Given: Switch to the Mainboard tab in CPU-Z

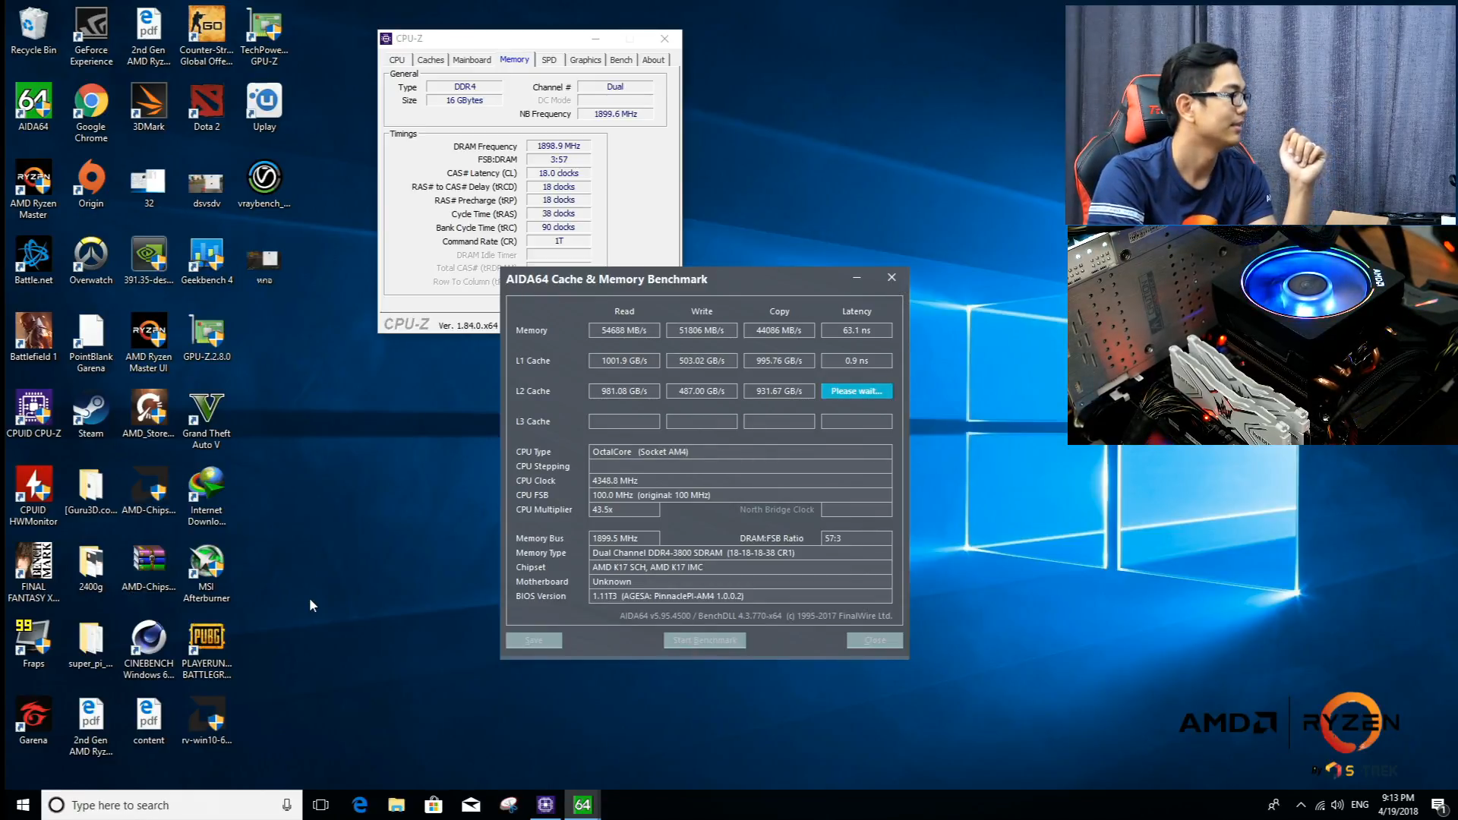Looking at the screenshot, I should 472,60.
